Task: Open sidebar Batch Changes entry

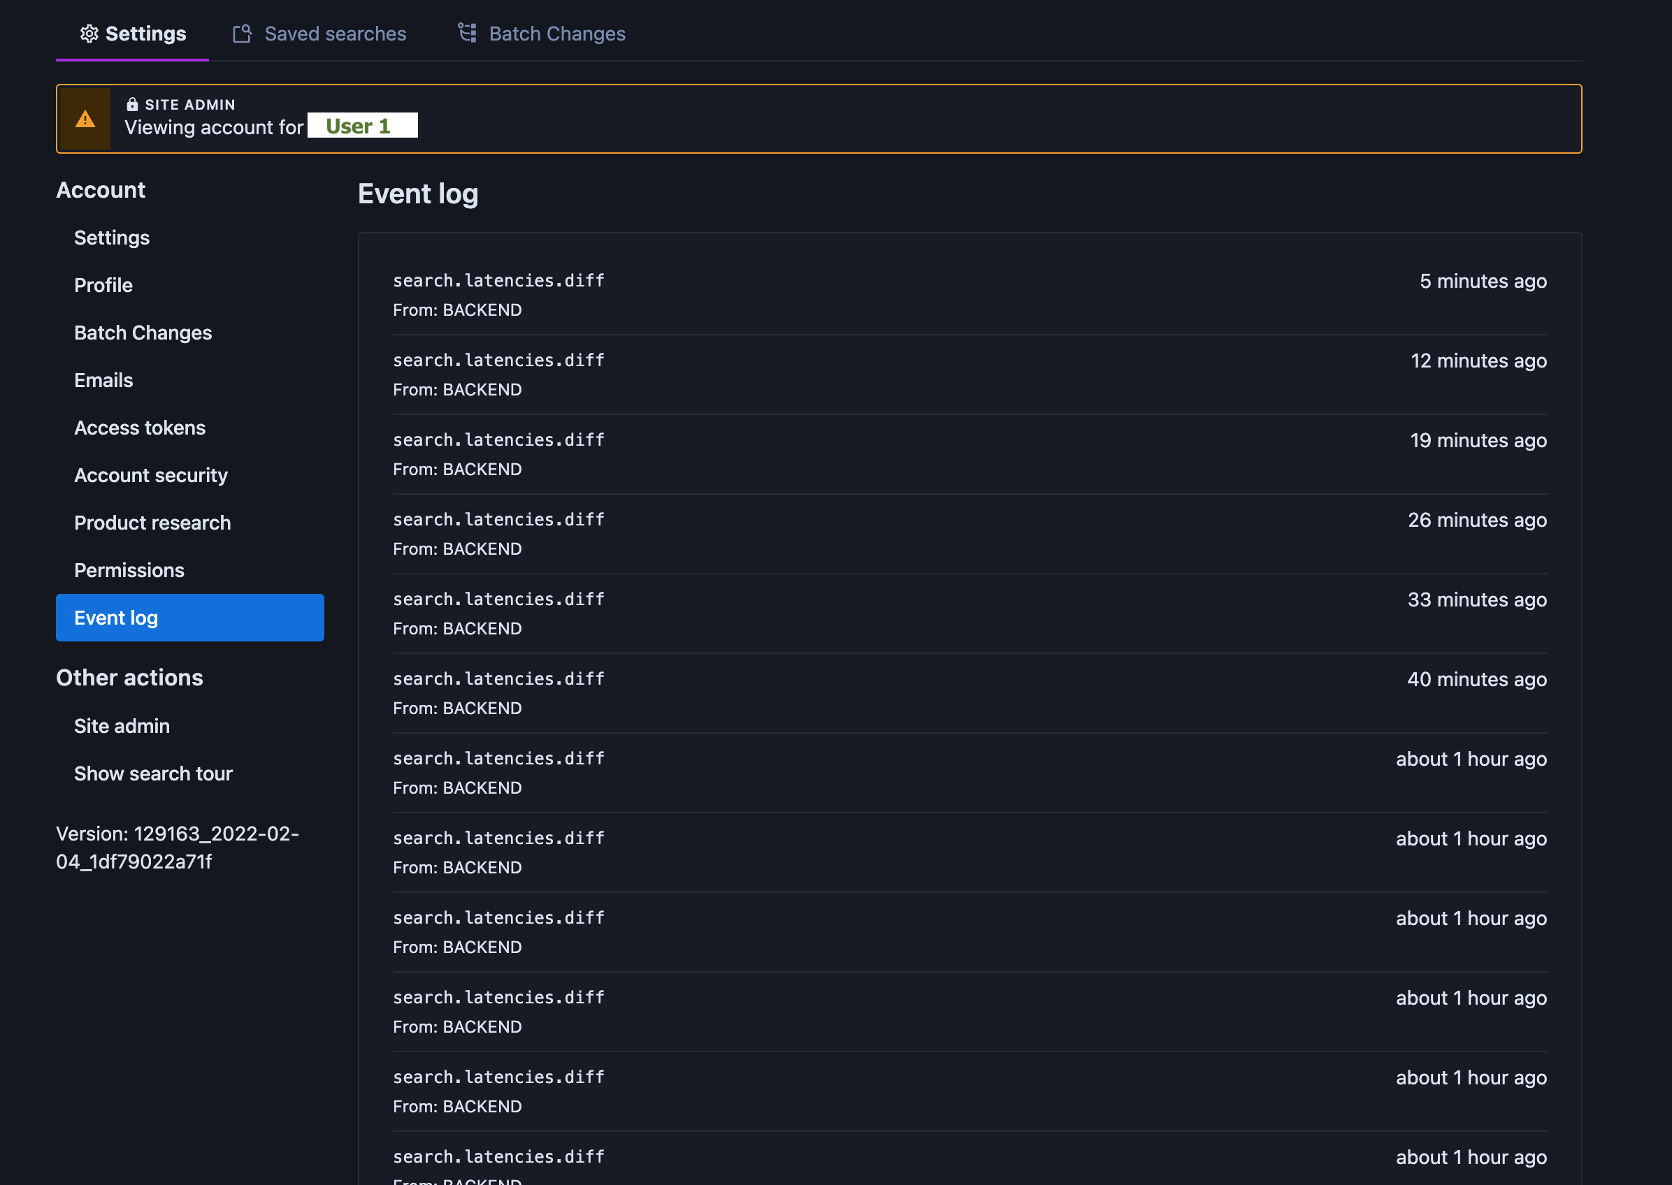Action: [x=143, y=333]
